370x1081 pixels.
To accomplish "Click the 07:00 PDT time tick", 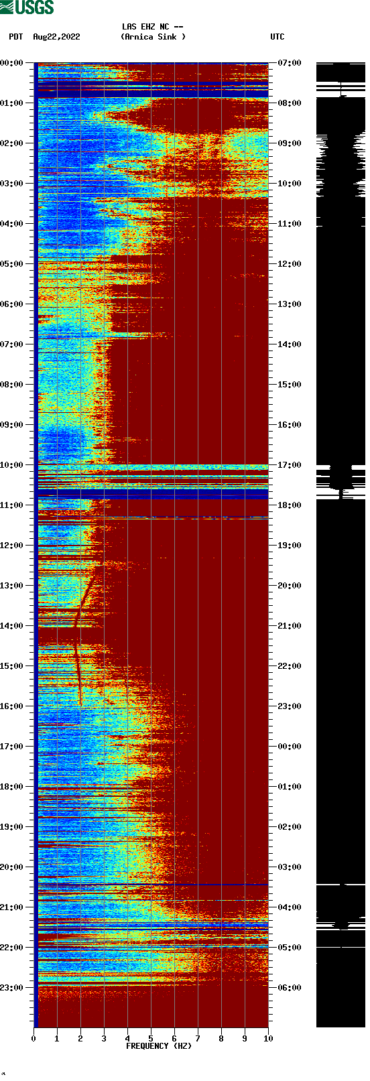I will tap(12, 344).
